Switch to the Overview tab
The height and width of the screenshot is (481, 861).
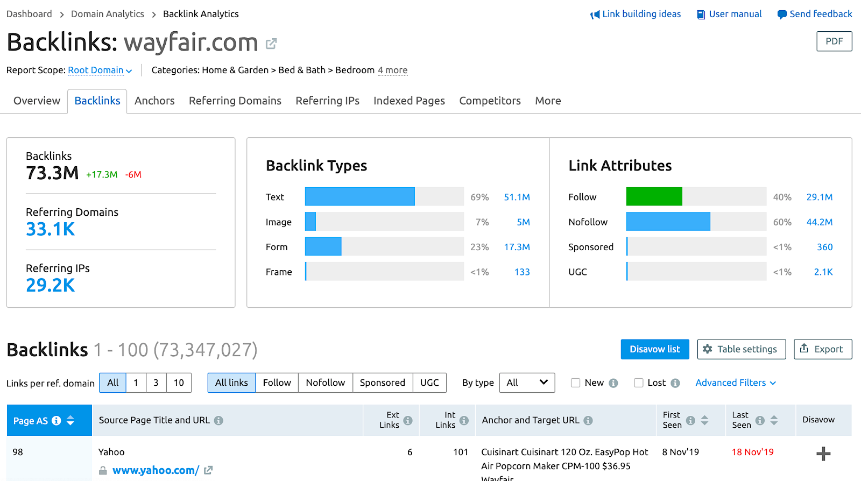point(37,101)
